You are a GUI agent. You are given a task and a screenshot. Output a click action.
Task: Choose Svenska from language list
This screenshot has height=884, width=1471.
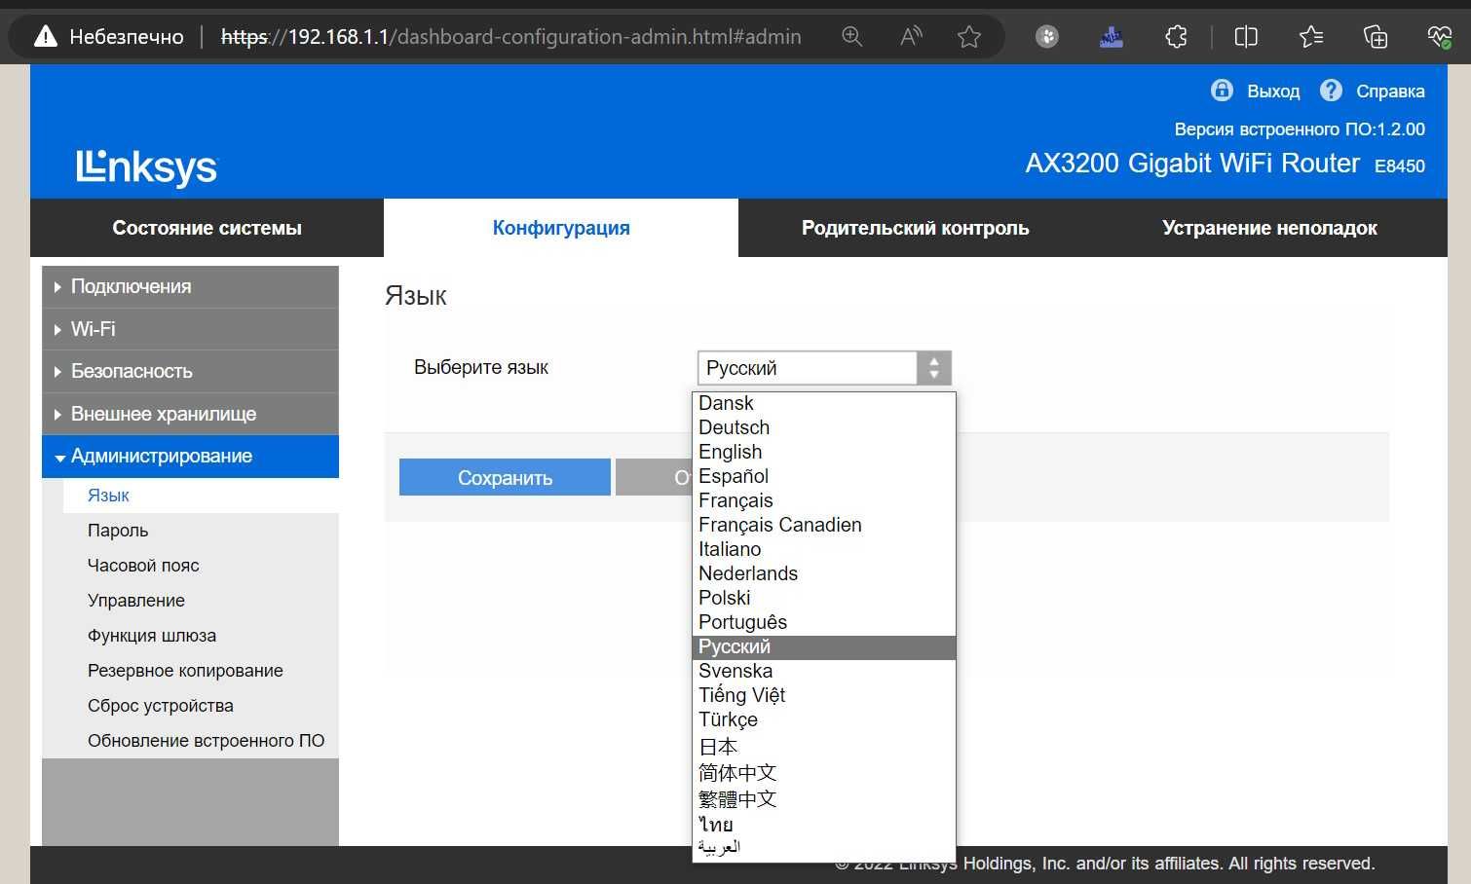[824, 671]
